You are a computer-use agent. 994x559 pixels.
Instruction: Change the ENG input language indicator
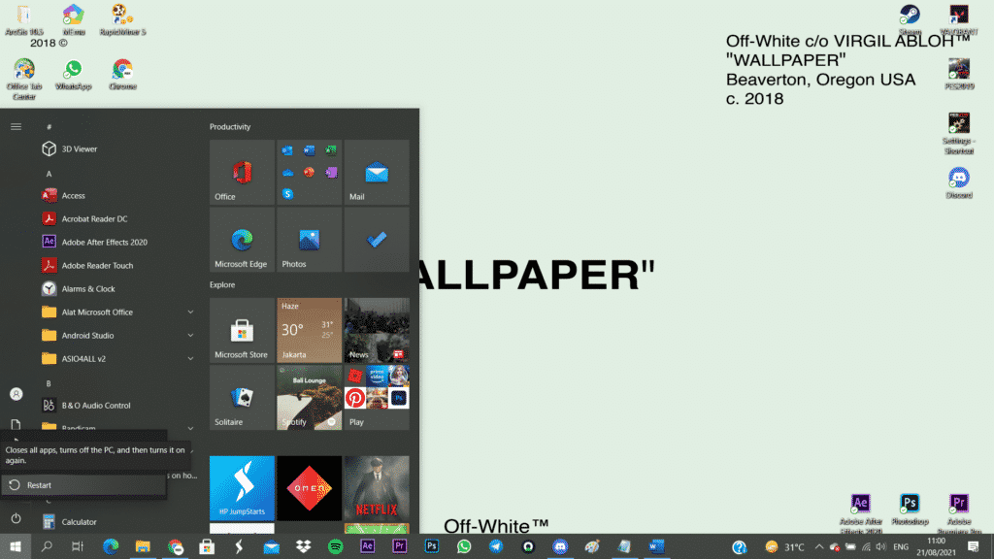[x=901, y=547]
